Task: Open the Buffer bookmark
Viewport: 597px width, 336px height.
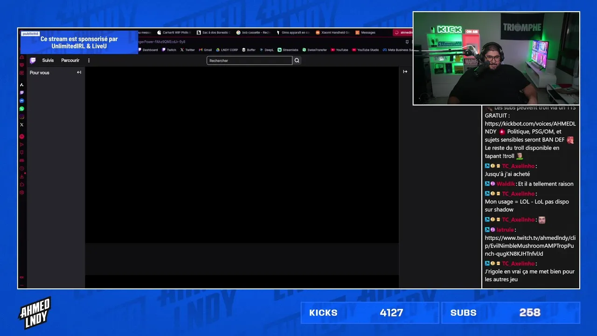Action: pos(249,50)
